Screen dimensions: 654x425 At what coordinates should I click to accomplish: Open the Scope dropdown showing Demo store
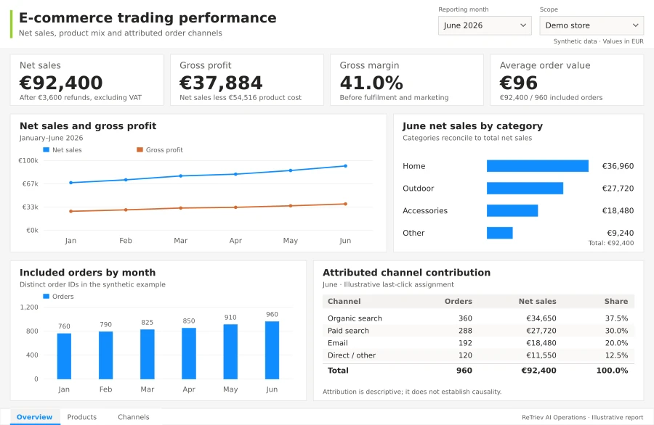point(592,25)
